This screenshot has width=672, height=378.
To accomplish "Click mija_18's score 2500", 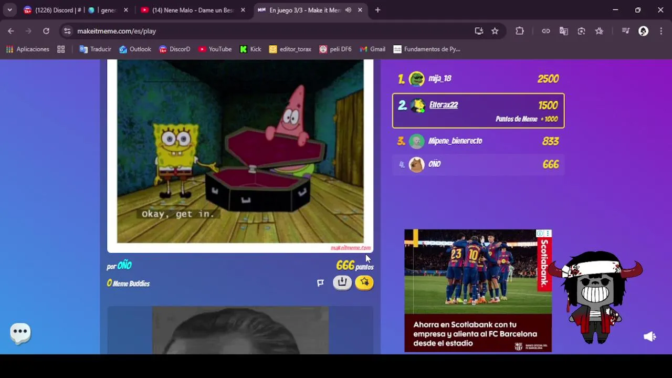I will pyautogui.click(x=548, y=79).
